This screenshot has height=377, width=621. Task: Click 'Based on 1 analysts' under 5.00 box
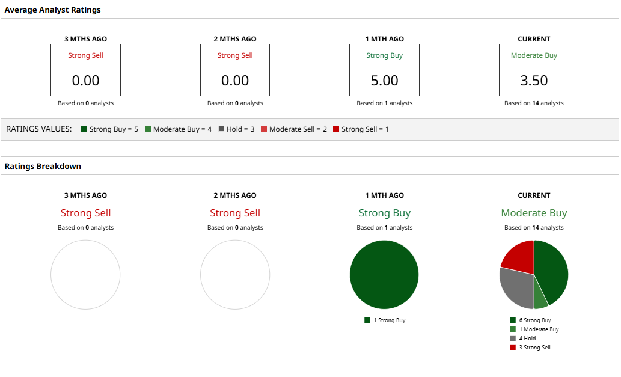point(384,103)
